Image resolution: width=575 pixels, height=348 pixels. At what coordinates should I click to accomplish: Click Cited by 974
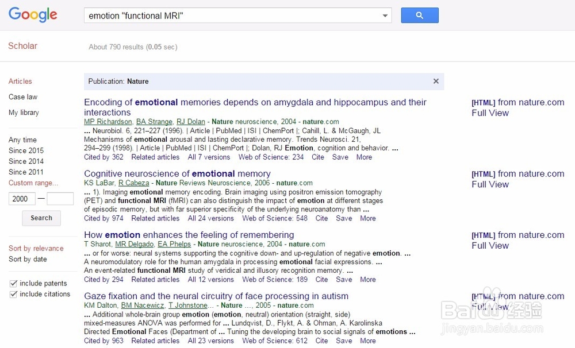103,218
